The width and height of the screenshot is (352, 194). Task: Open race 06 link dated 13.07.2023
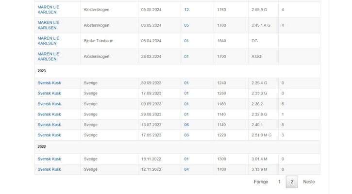pyautogui.click(x=186, y=125)
